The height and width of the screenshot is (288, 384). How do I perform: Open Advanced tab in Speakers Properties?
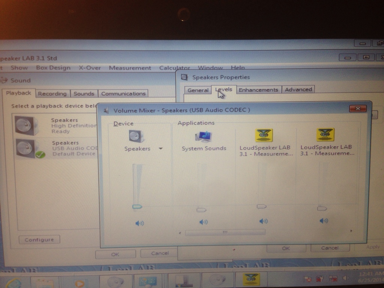[298, 89]
